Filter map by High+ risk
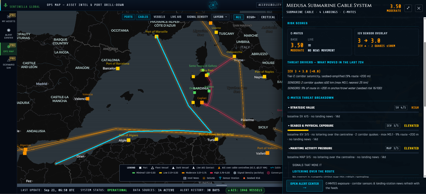 [x=251, y=17]
